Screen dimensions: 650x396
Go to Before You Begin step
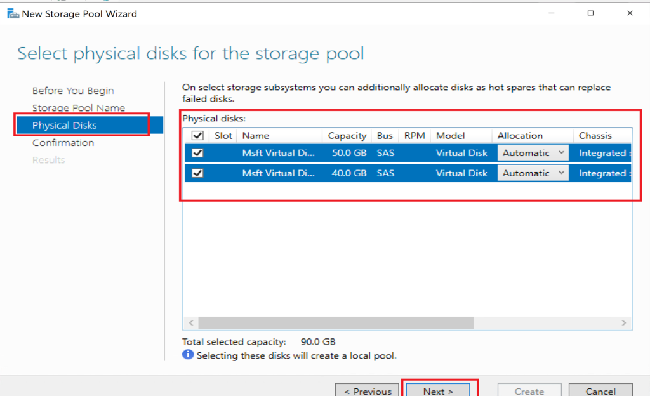[x=73, y=91]
